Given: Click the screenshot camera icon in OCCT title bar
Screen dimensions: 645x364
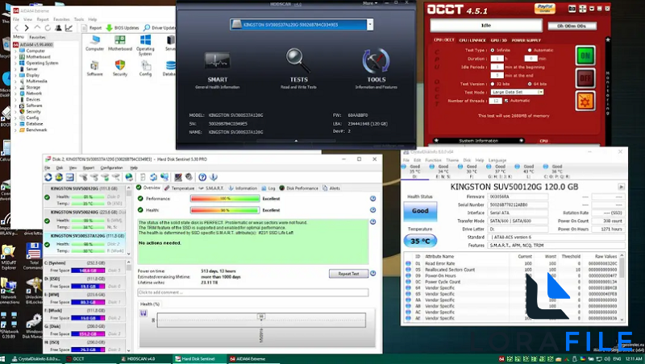Looking at the screenshot, I should [x=572, y=9].
